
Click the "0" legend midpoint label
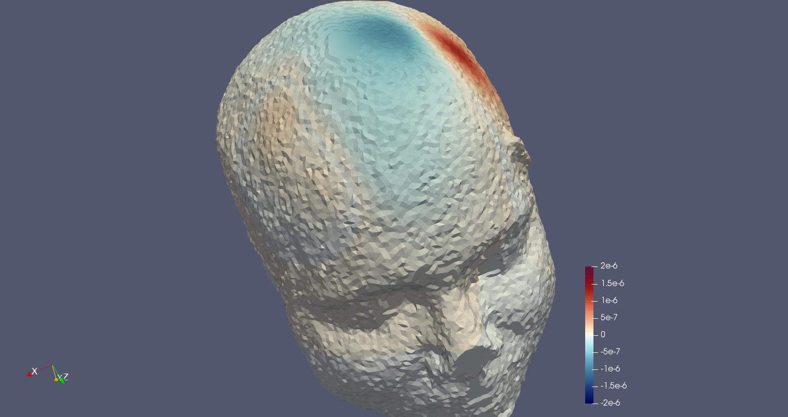point(603,334)
